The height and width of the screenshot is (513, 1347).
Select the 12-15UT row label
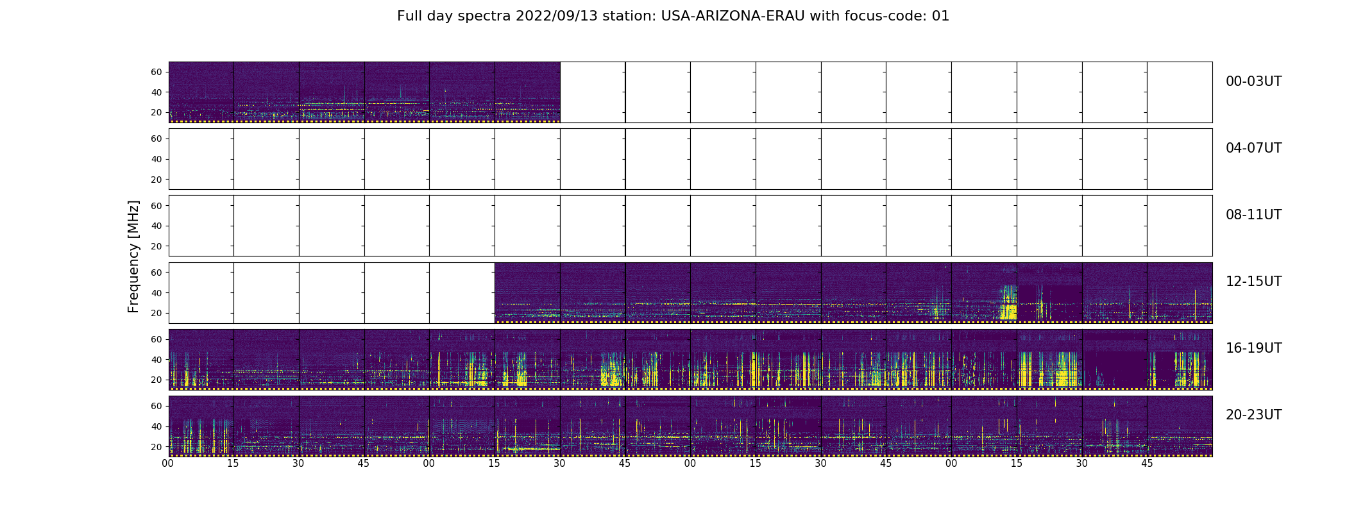1253,282
